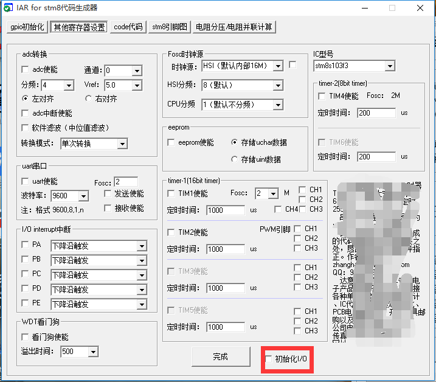This screenshot has width=436, height=382.
Task: Open the stm8引脚图 tab
Action: coord(170,27)
